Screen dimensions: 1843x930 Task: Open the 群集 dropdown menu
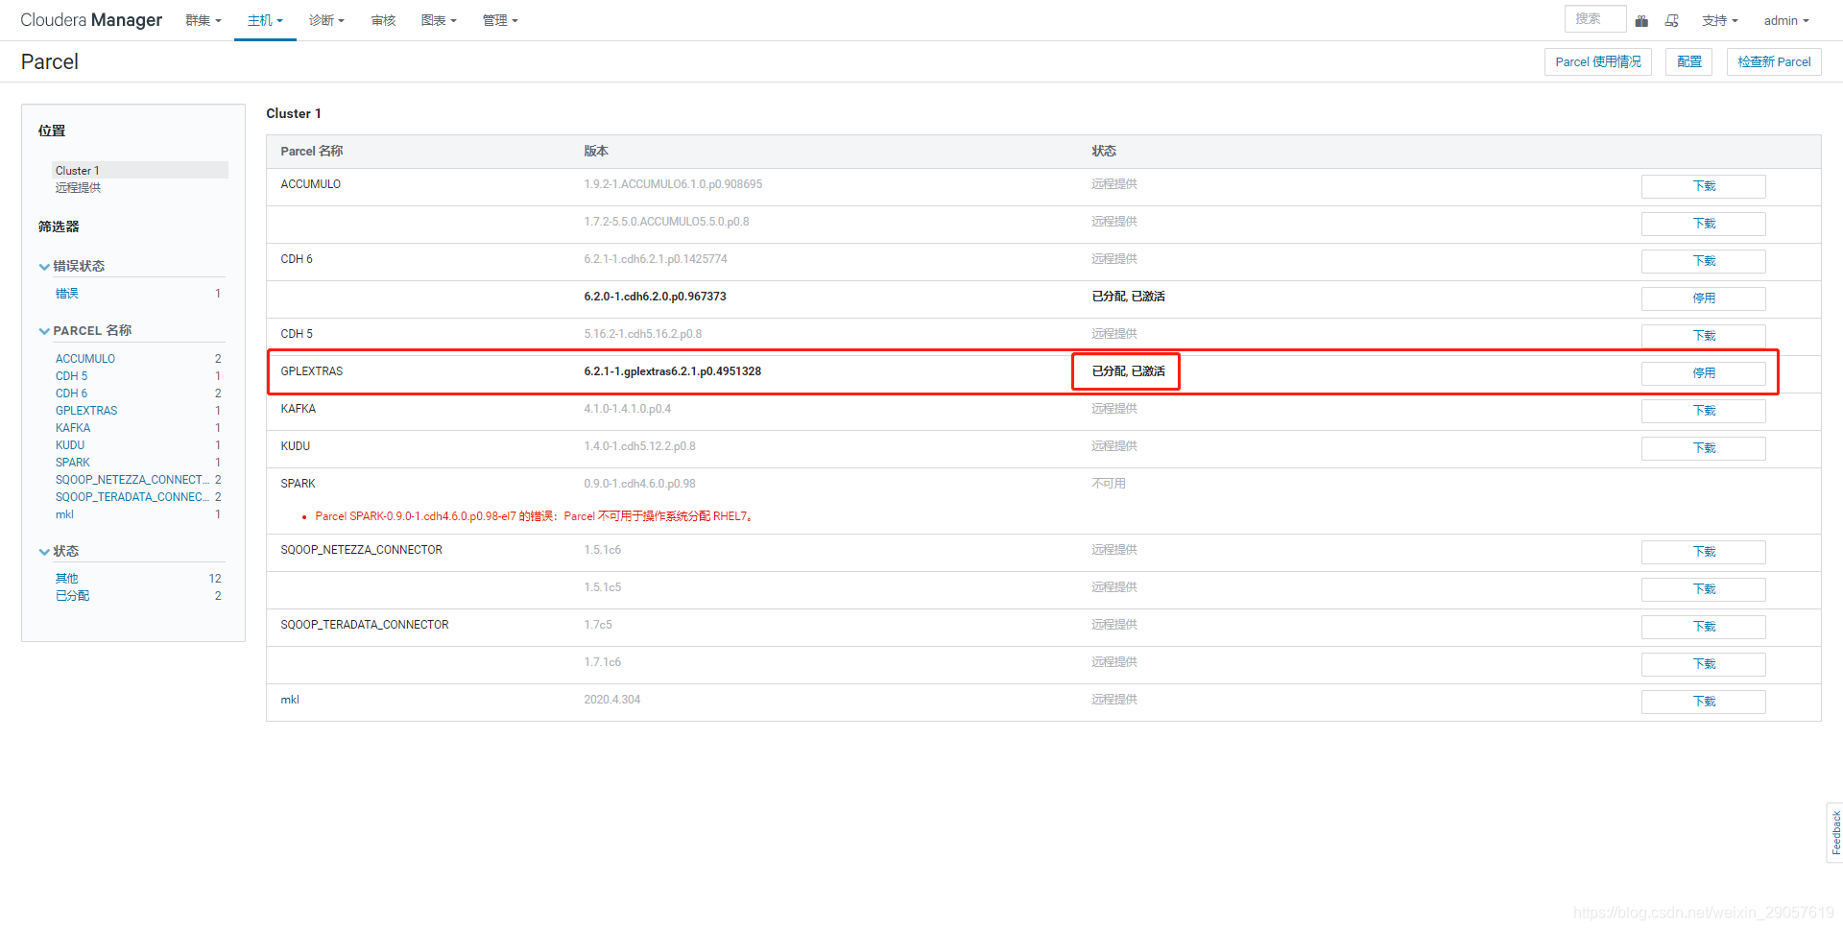(x=203, y=20)
